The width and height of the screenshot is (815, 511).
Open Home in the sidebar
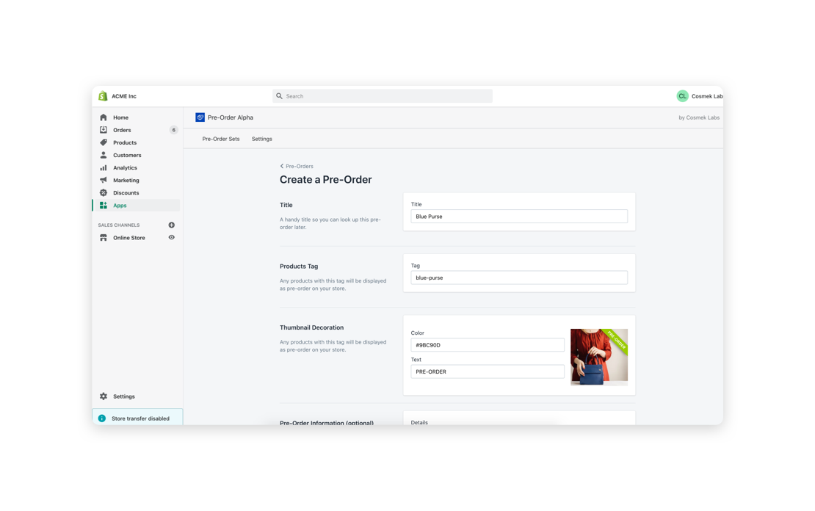click(120, 117)
